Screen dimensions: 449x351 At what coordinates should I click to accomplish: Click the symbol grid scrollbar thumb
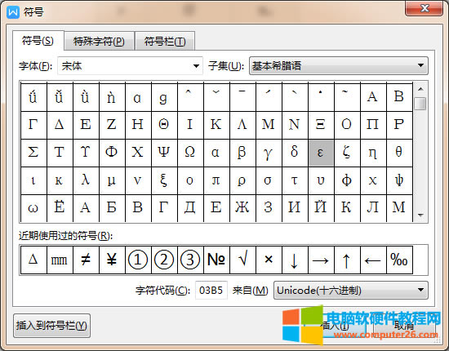(x=420, y=104)
